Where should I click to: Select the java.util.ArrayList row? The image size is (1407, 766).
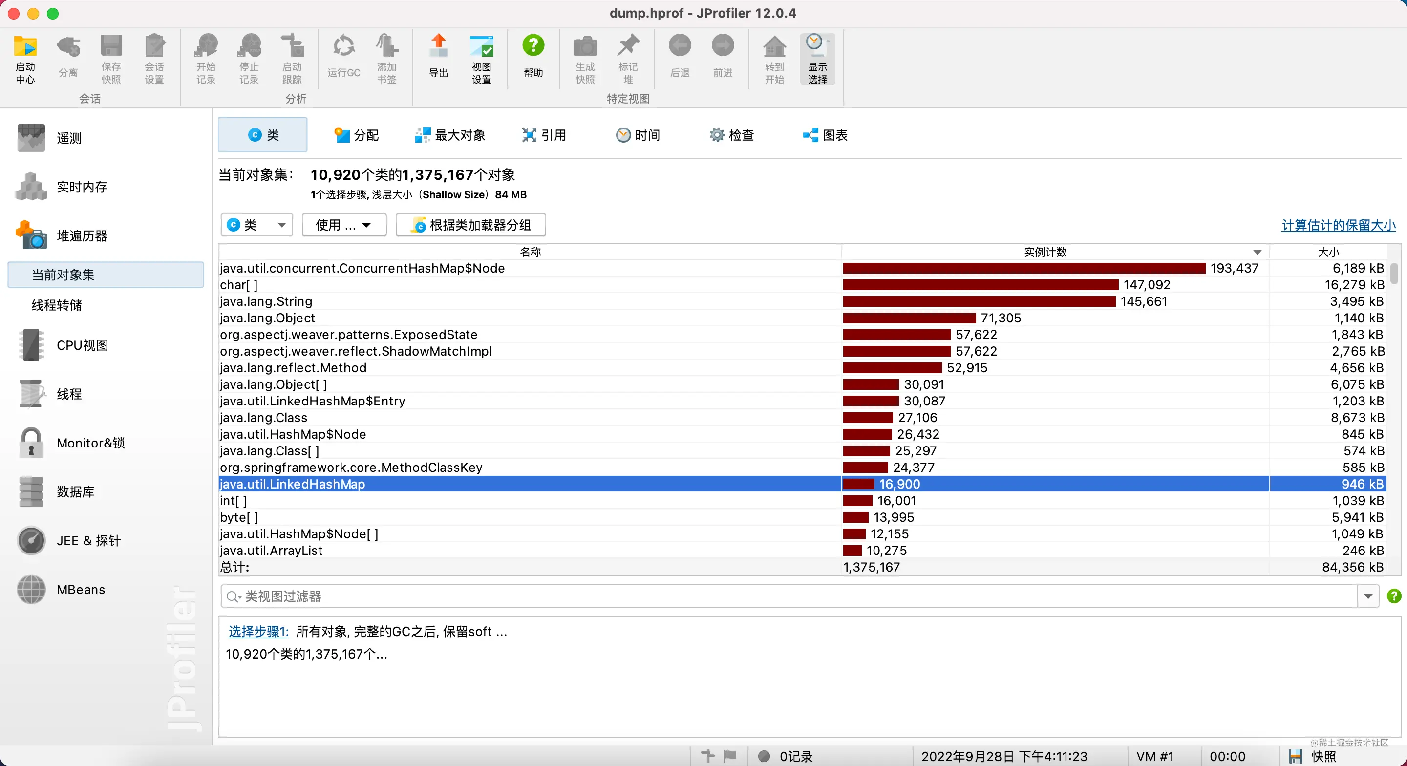coord(802,550)
